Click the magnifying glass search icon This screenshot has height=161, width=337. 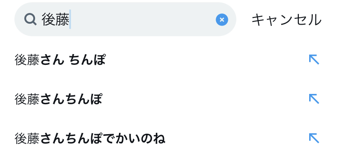coord(30,20)
